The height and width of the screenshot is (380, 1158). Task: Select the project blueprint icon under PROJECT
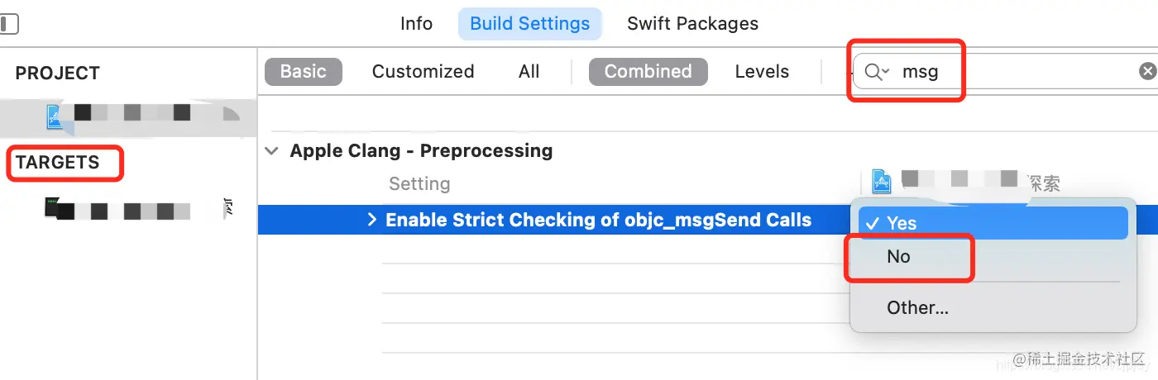pos(55,117)
